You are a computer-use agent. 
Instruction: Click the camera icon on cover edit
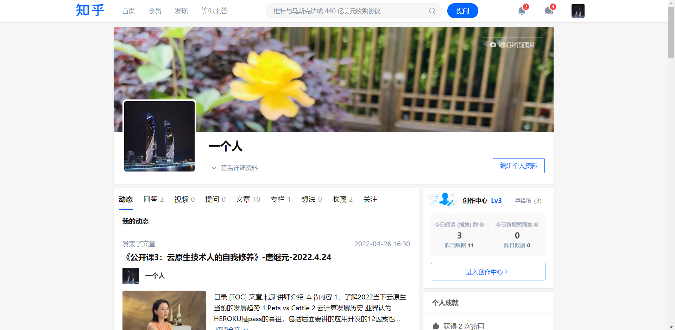tap(493, 45)
